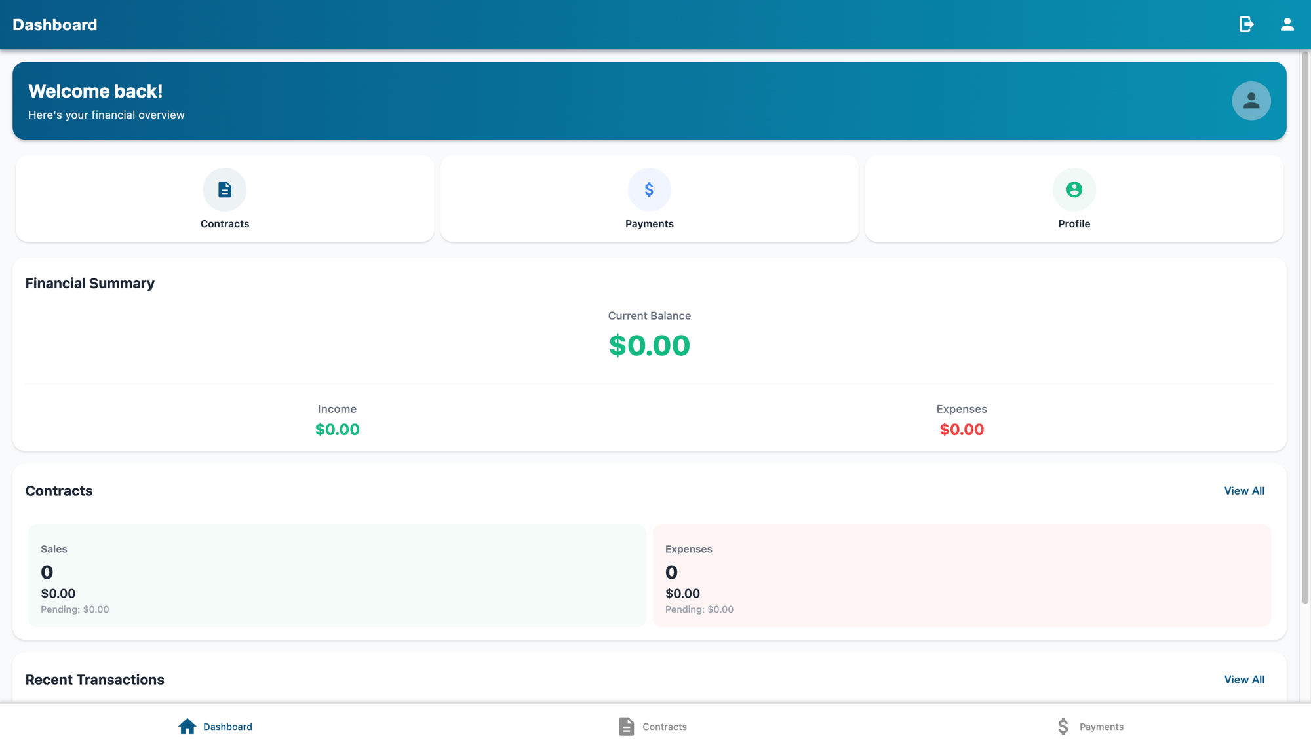Click the document icon in bottom navigation
Image resolution: width=1311 pixels, height=749 pixels.
pyautogui.click(x=626, y=726)
